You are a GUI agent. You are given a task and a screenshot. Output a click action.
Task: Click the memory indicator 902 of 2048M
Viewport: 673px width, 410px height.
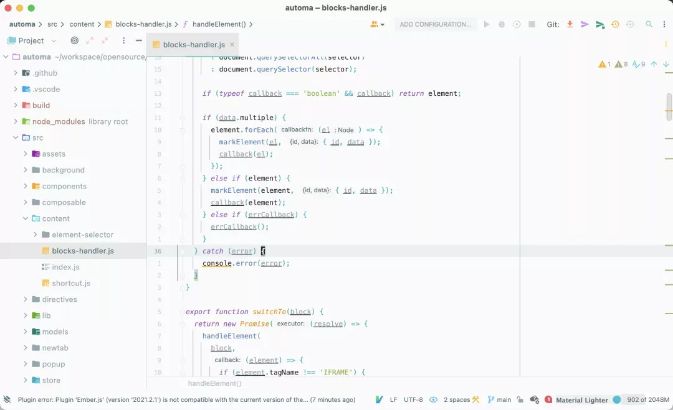(648, 399)
